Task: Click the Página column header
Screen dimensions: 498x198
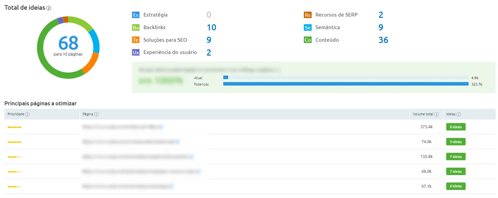Action: pyautogui.click(x=88, y=114)
